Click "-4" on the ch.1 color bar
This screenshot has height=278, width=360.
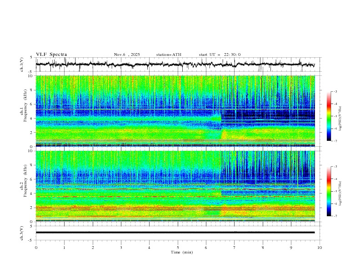(x=335, y=104)
